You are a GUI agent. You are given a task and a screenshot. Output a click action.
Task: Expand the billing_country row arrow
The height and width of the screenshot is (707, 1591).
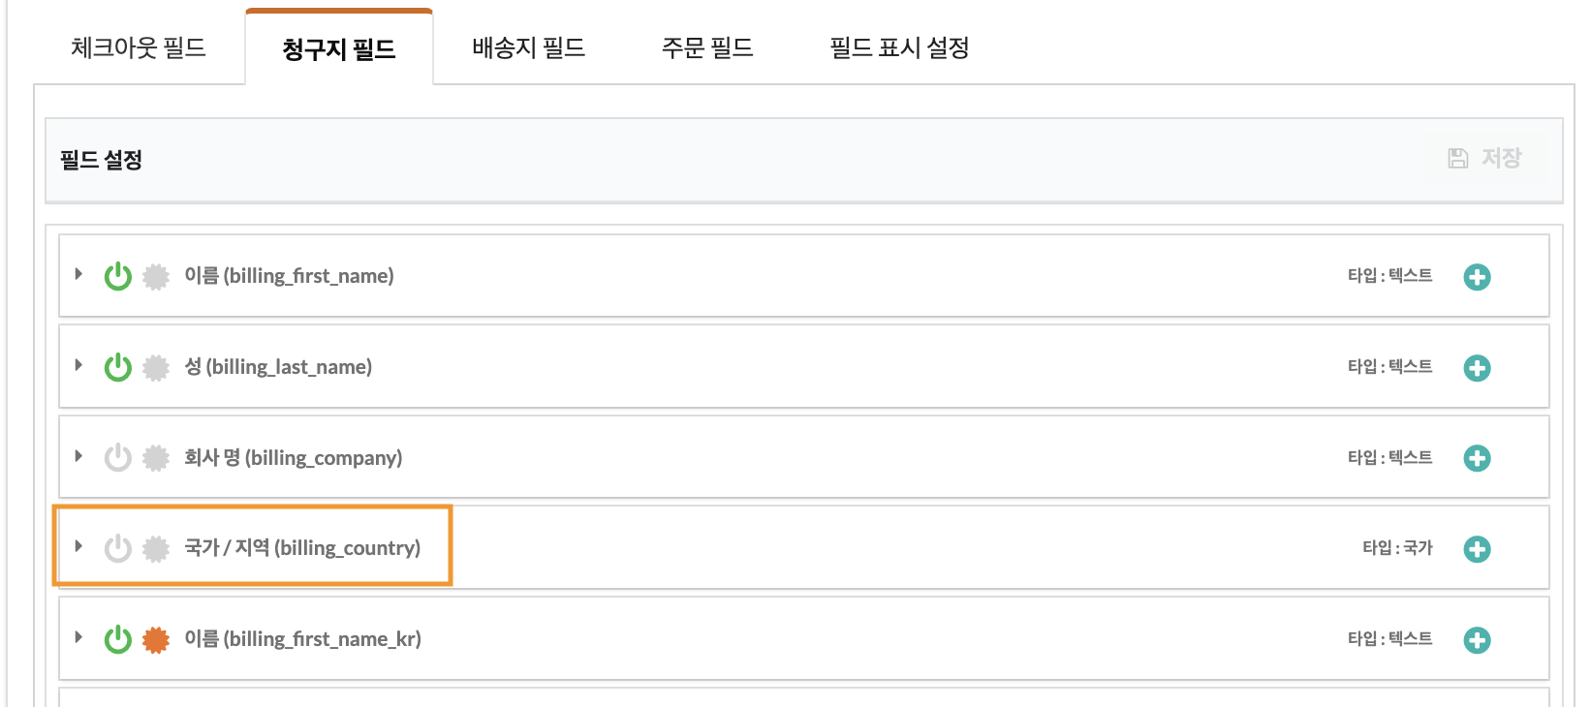click(x=78, y=546)
